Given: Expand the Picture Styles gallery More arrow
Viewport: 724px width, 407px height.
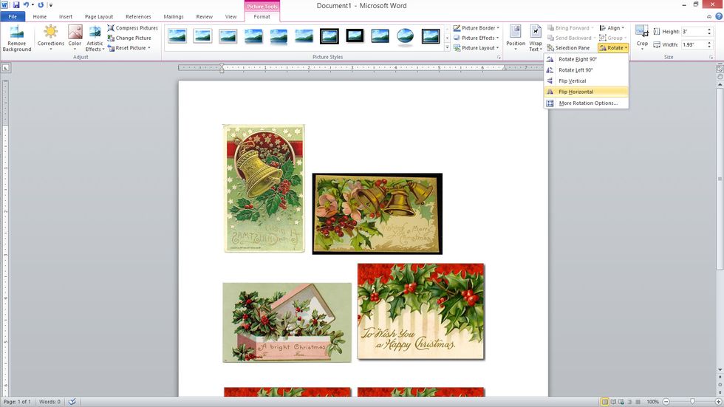Looking at the screenshot, I should (447, 48).
